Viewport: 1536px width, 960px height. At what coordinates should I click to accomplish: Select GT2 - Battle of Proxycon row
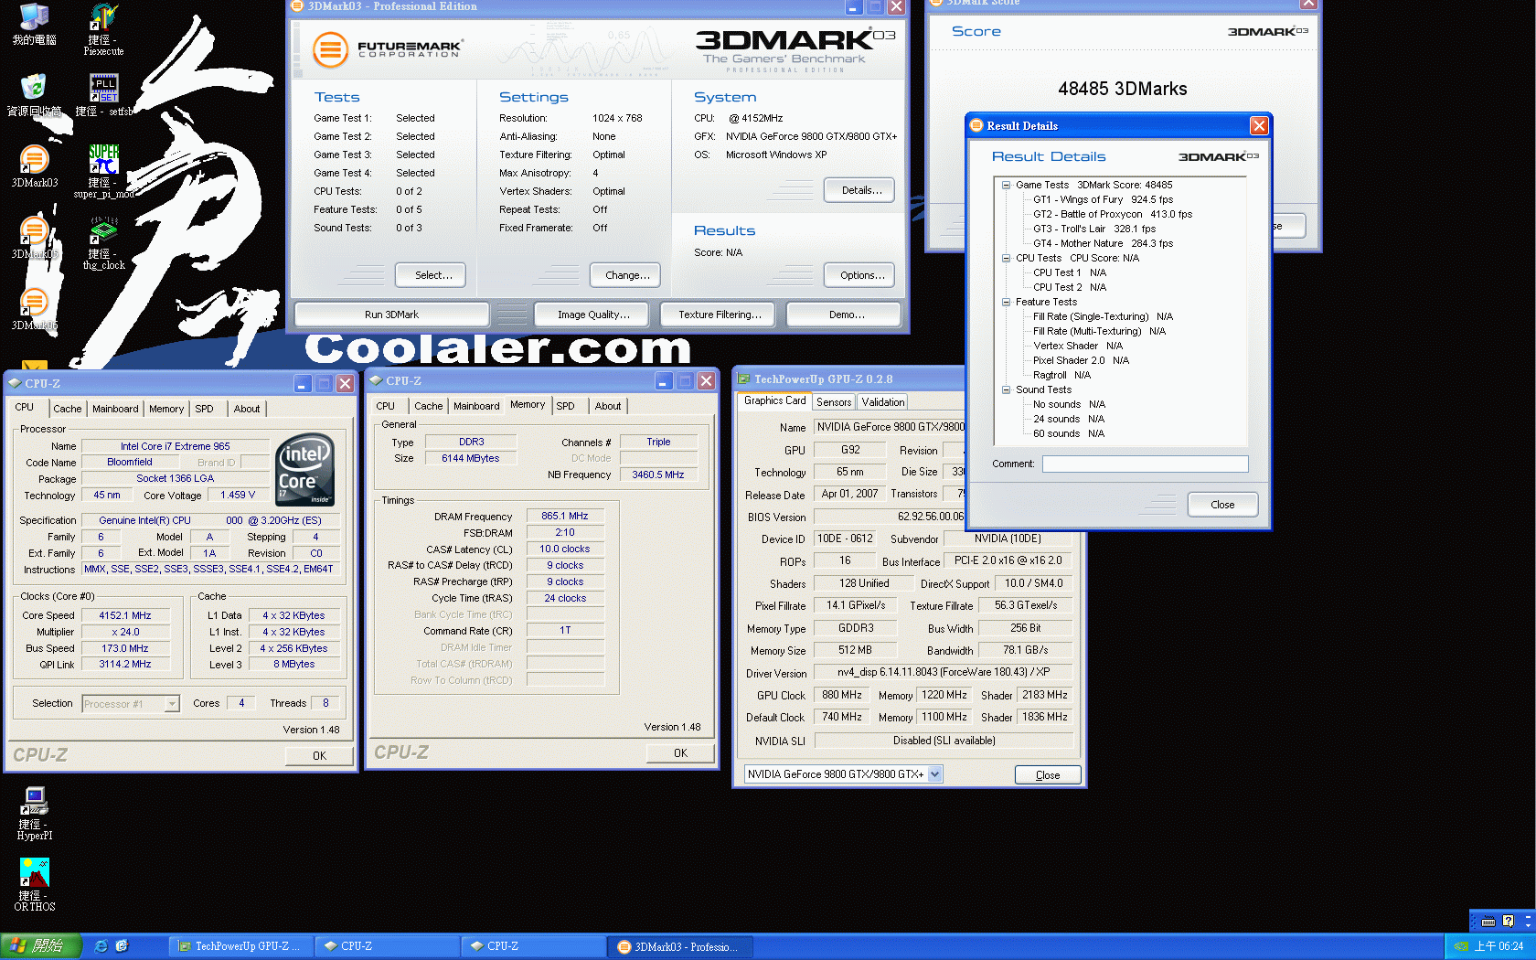pos(1113,214)
